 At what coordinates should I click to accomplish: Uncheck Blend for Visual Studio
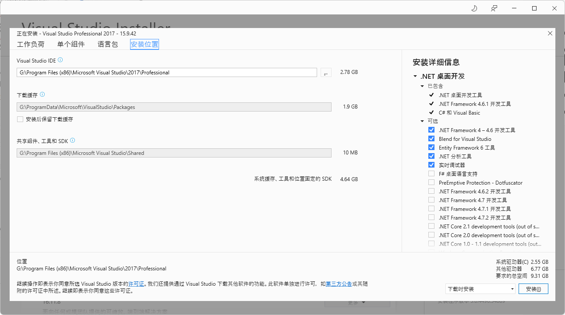pos(431,139)
